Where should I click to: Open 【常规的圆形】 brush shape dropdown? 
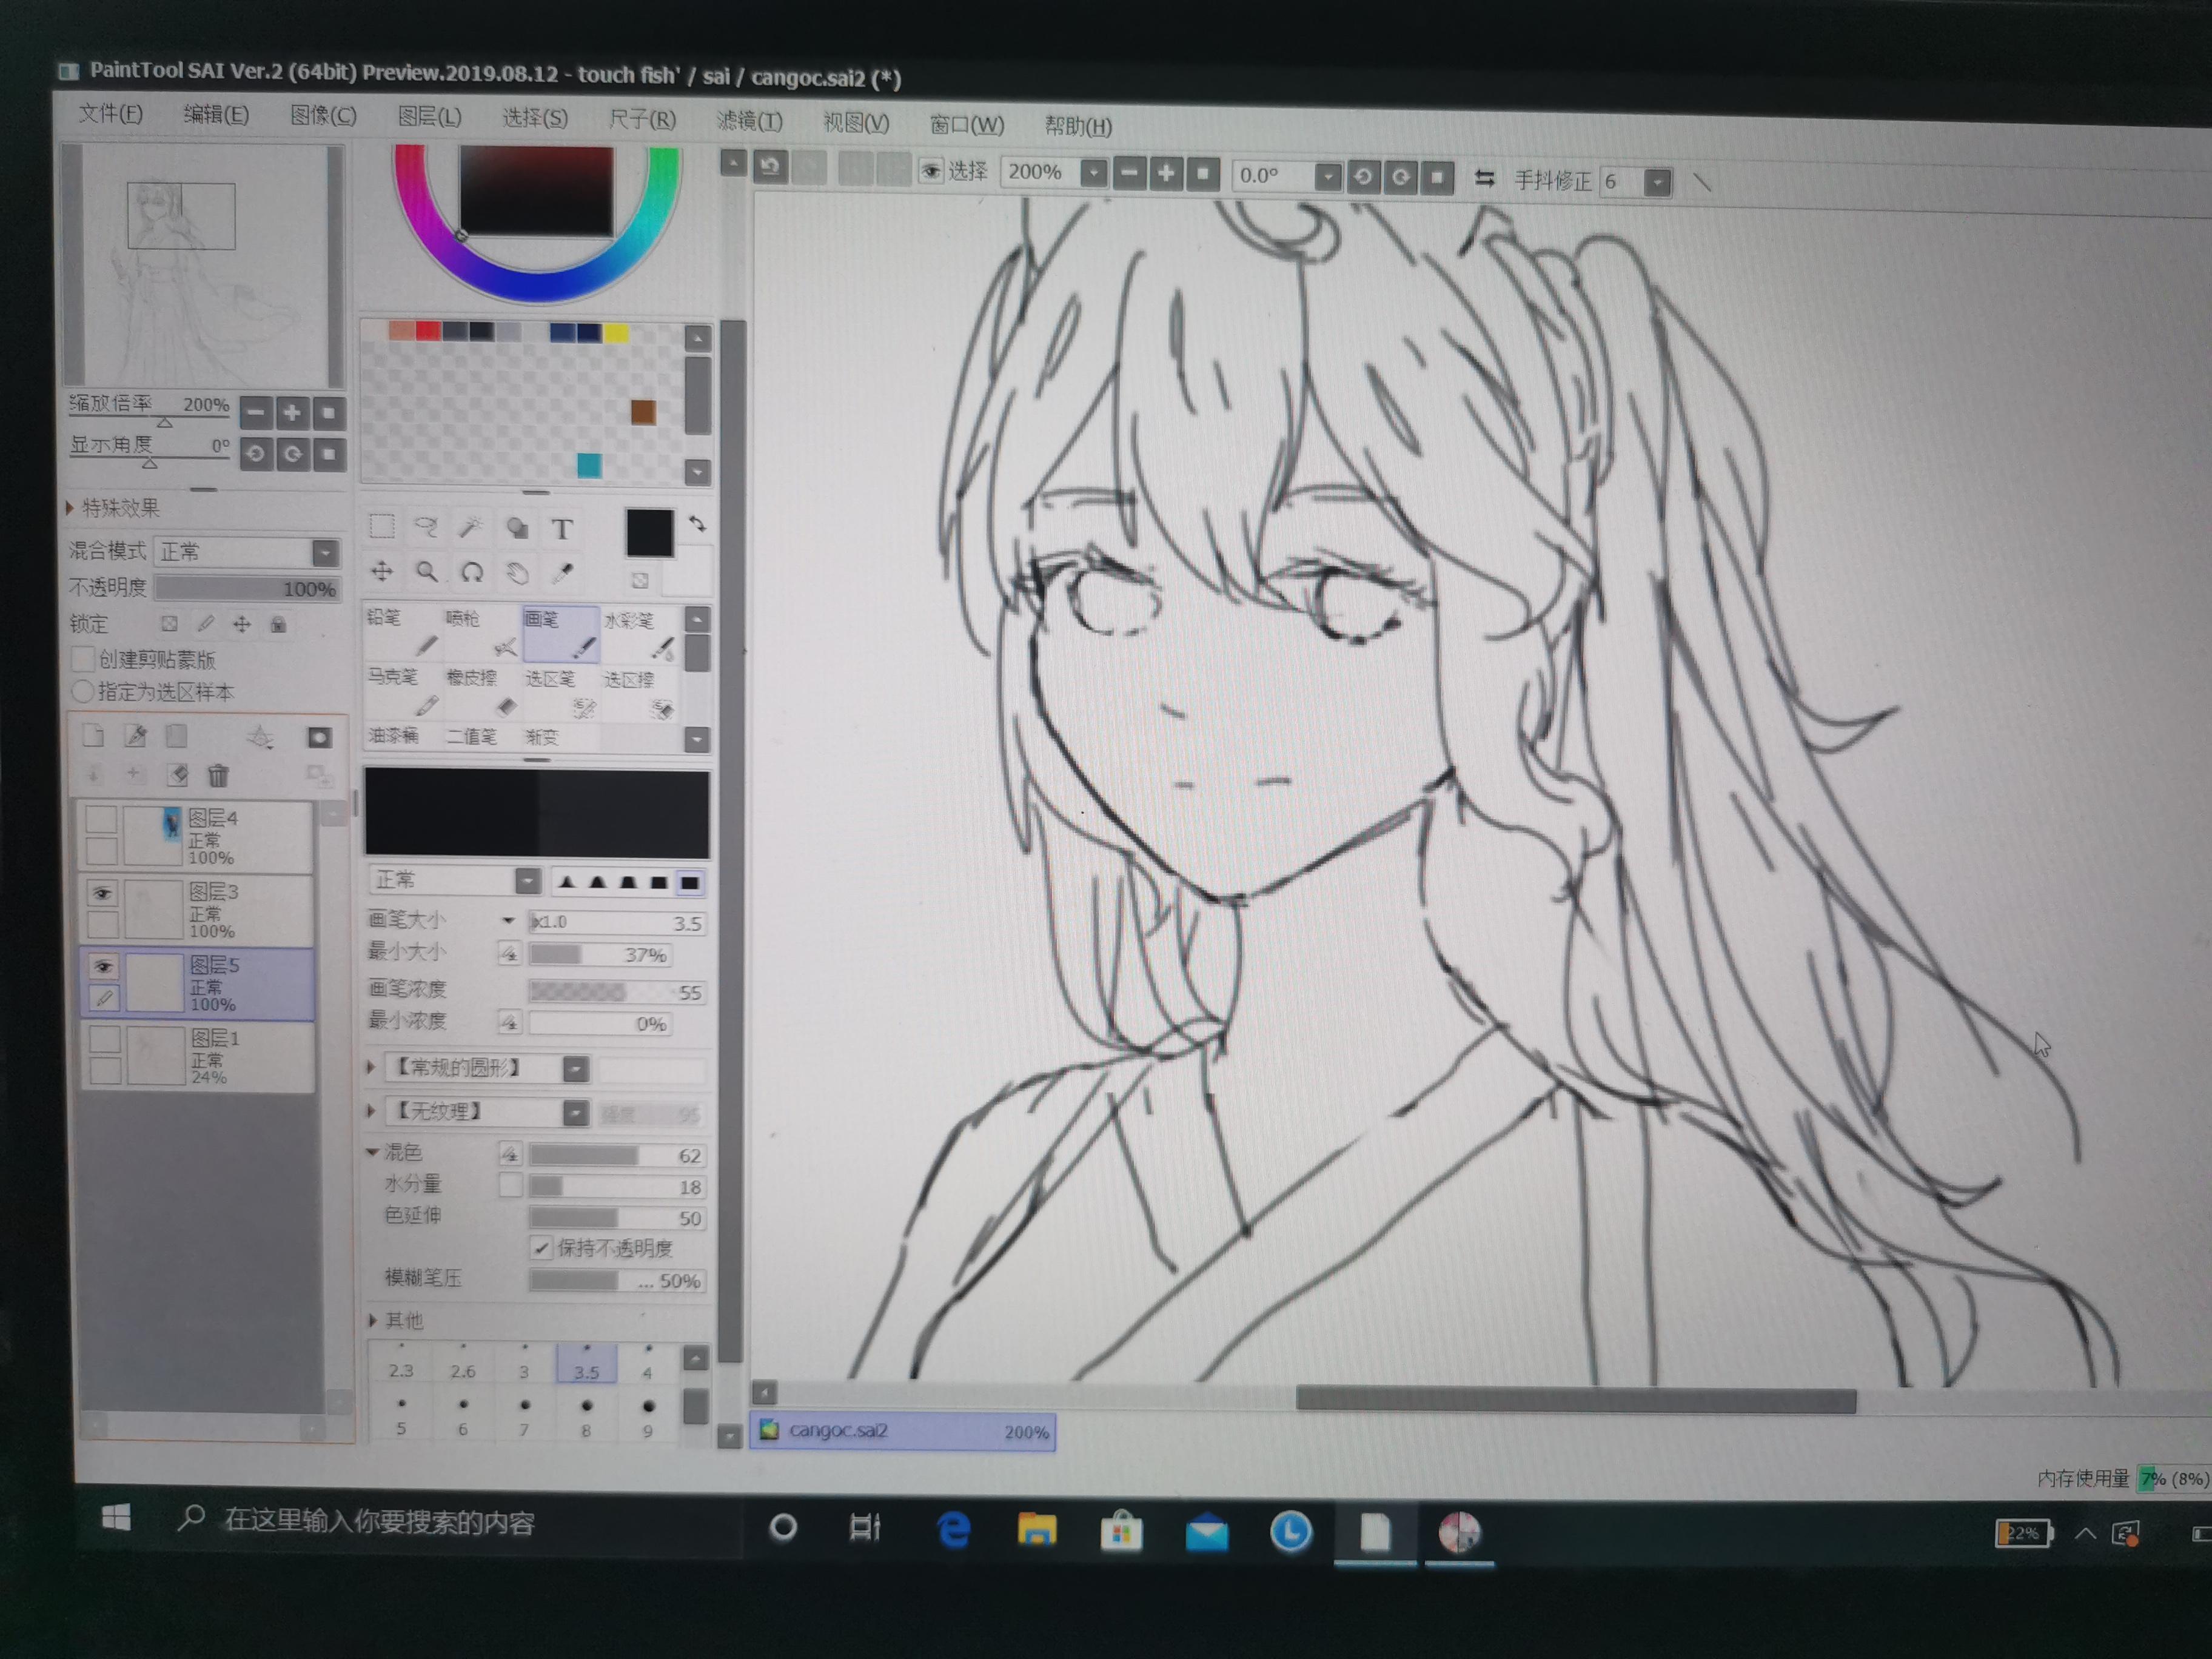point(575,1069)
